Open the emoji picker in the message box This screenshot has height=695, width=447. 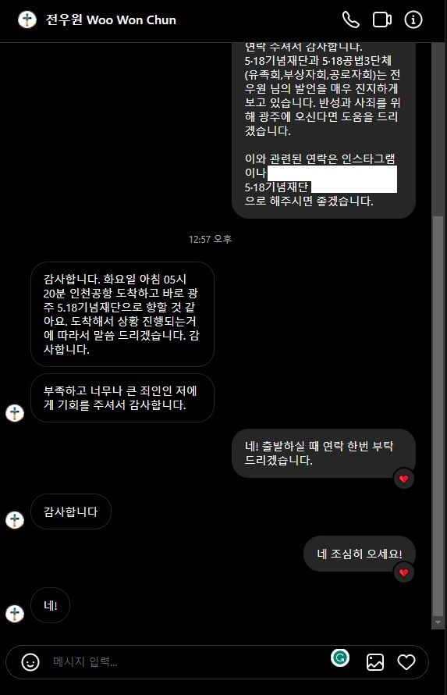(x=30, y=662)
